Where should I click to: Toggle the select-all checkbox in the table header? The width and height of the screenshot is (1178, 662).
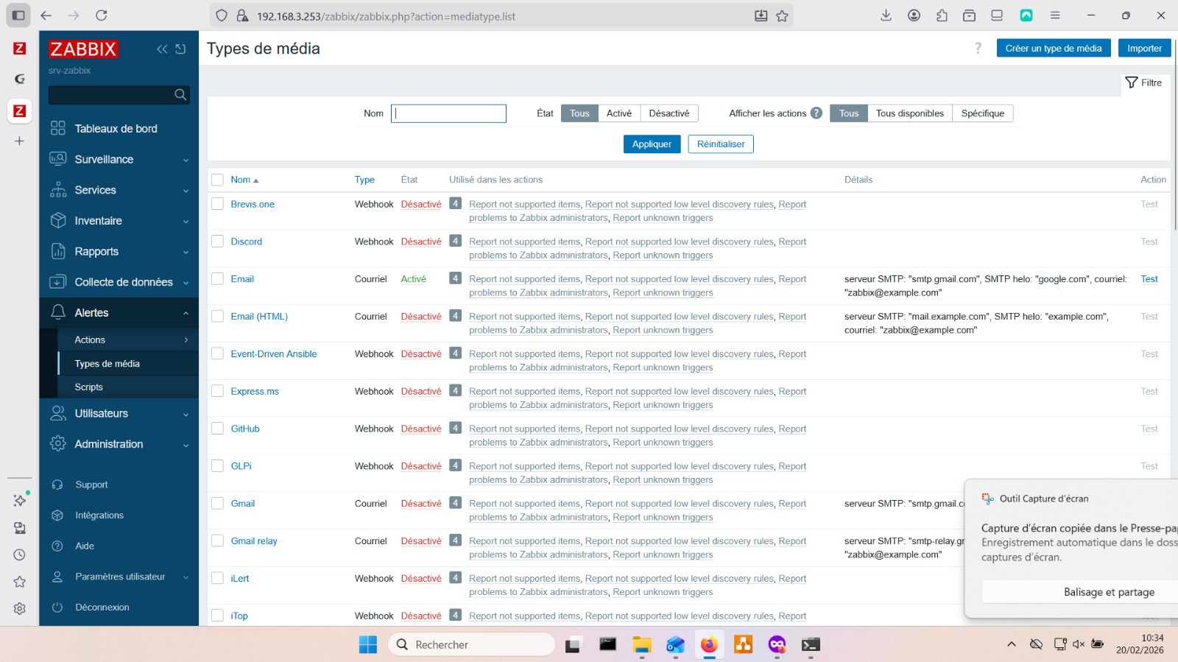pyautogui.click(x=217, y=180)
